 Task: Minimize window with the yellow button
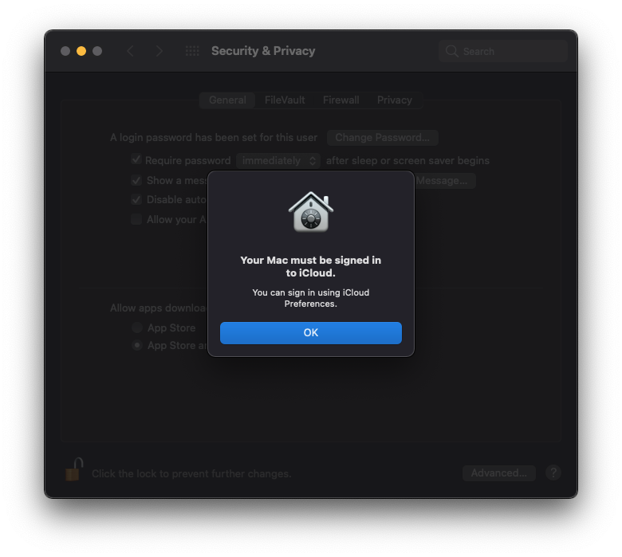click(x=81, y=51)
